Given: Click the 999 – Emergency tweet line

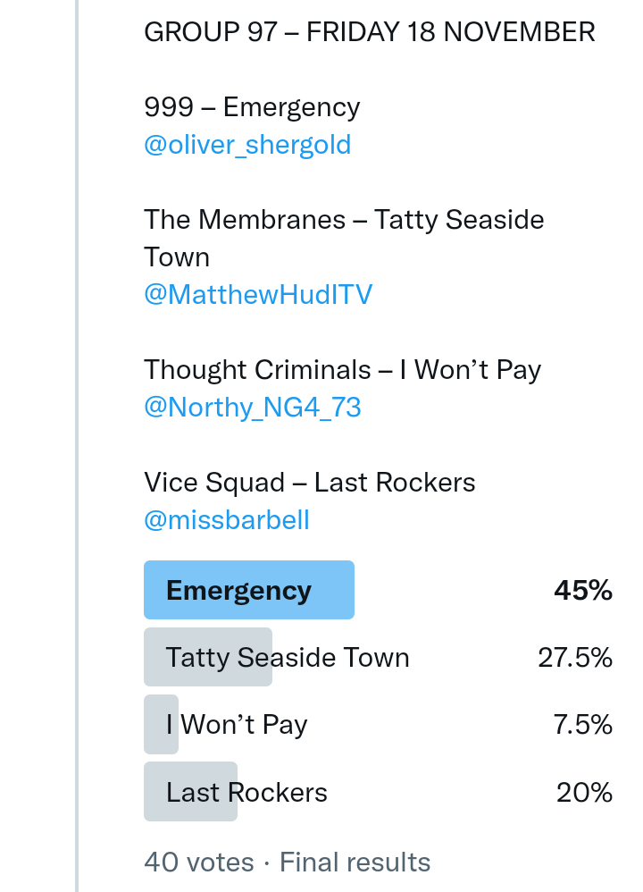Looking at the screenshot, I should pos(252,107).
